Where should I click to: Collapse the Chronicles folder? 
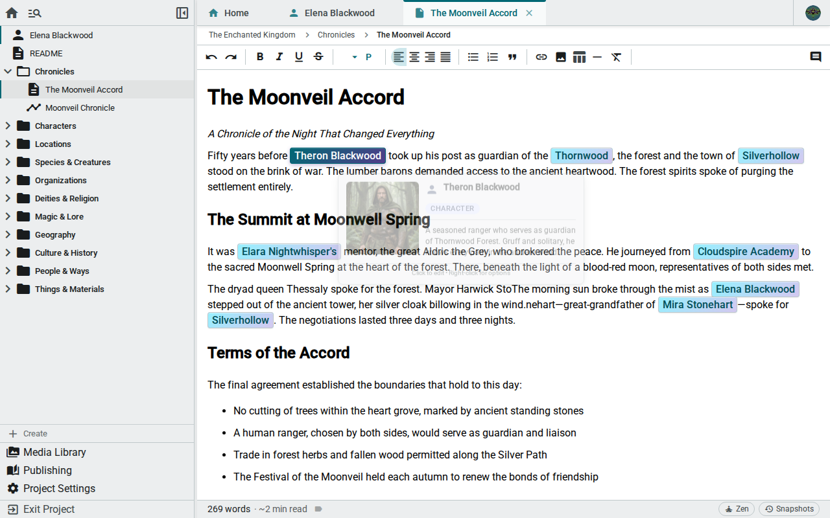point(8,71)
